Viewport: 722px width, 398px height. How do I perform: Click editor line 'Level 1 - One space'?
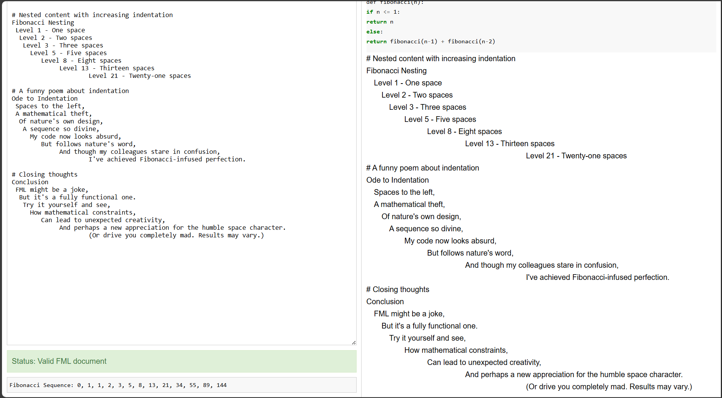click(x=50, y=30)
